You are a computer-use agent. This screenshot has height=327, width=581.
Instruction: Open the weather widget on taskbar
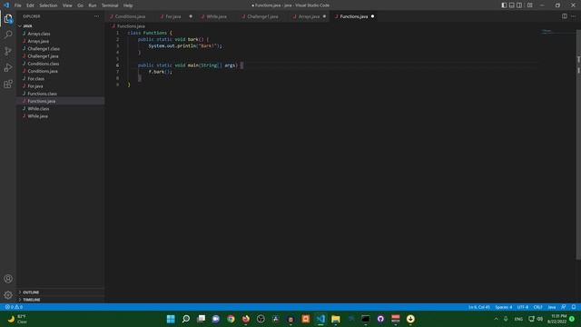17,319
